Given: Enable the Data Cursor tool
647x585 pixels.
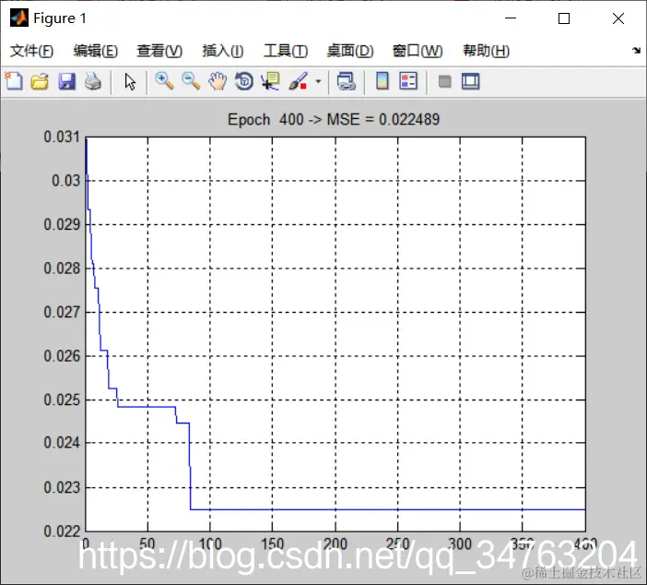Looking at the screenshot, I should (x=271, y=81).
